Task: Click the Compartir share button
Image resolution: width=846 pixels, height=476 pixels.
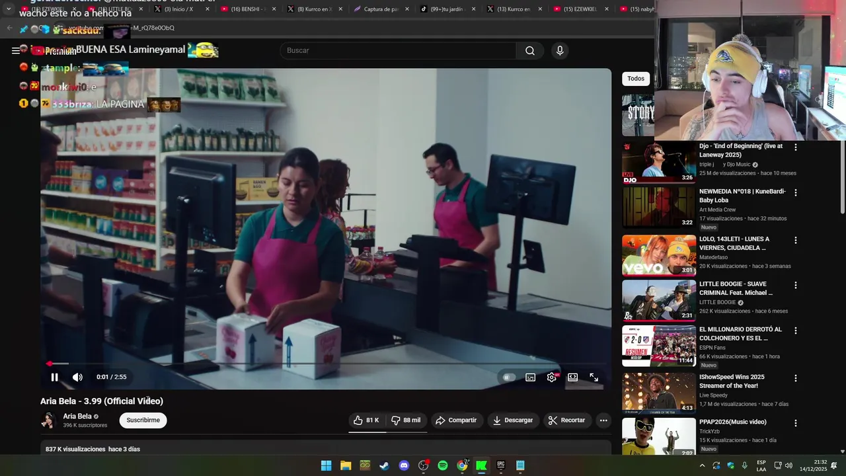Action: (x=456, y=420)
